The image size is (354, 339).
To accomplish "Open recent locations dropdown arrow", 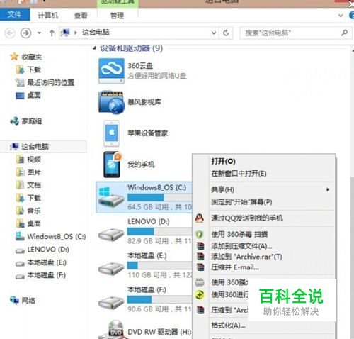I will (39, 33).
